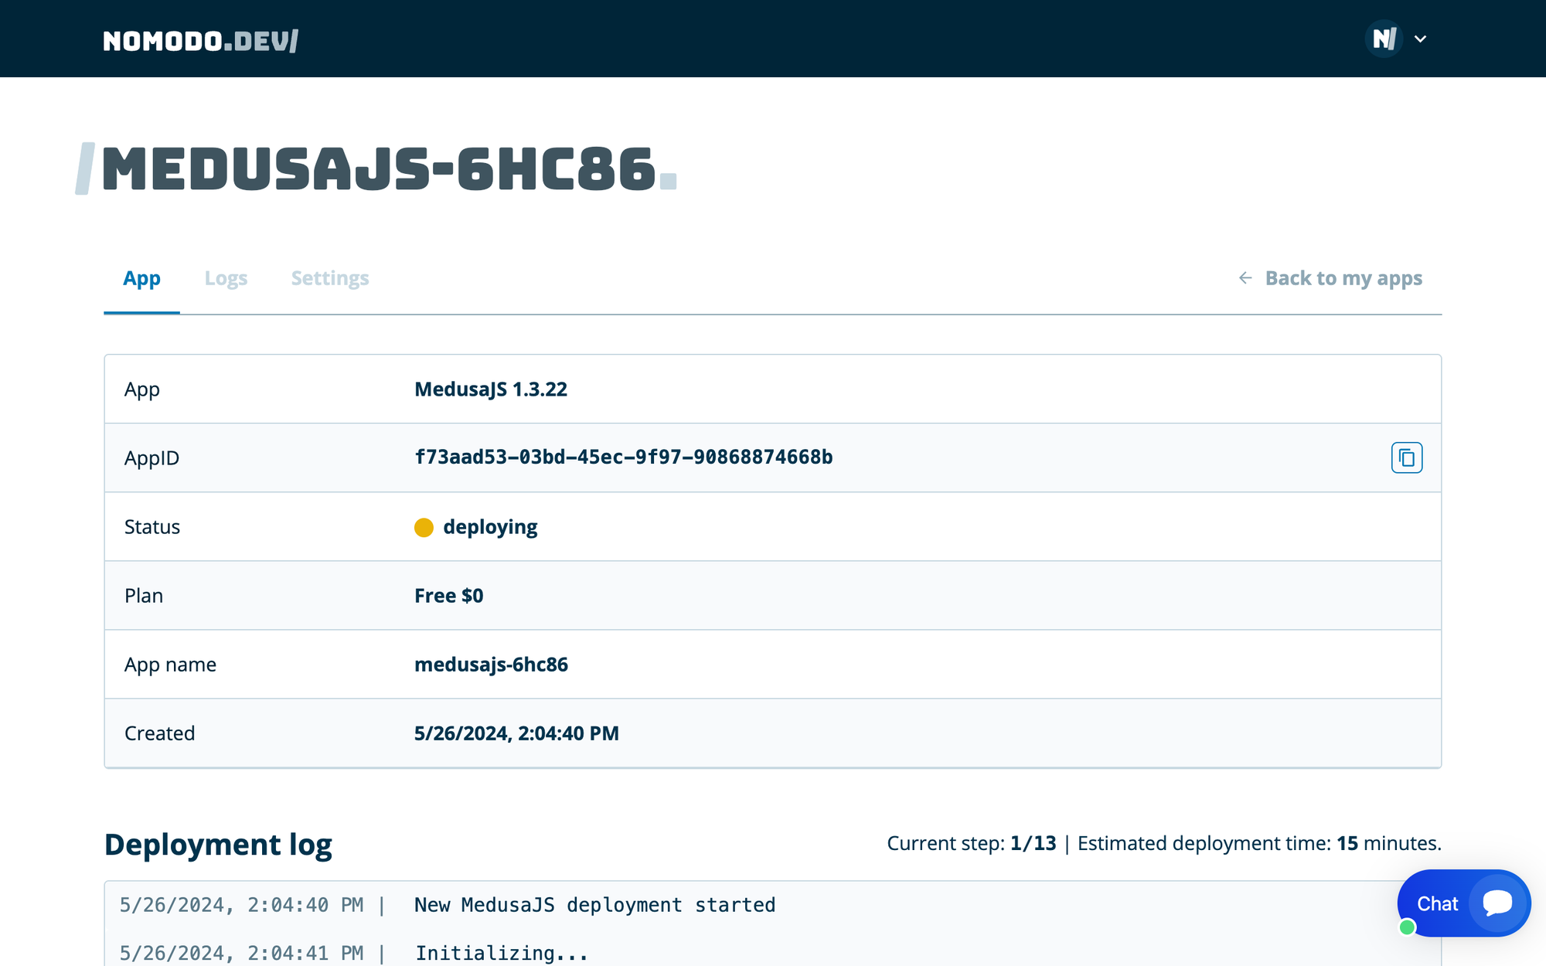Click the chat speech bubble icon

pyautogui.click(x=1497, y=903)
